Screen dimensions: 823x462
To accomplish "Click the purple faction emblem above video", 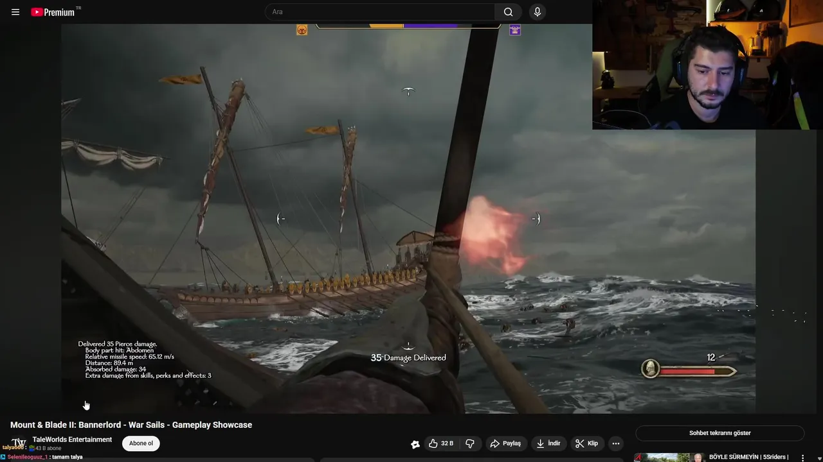I will (515, 30).
